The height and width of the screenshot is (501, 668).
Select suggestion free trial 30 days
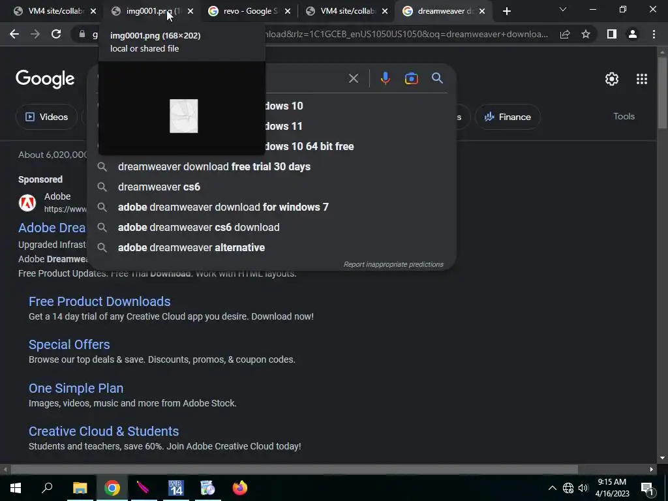point(271,166)
